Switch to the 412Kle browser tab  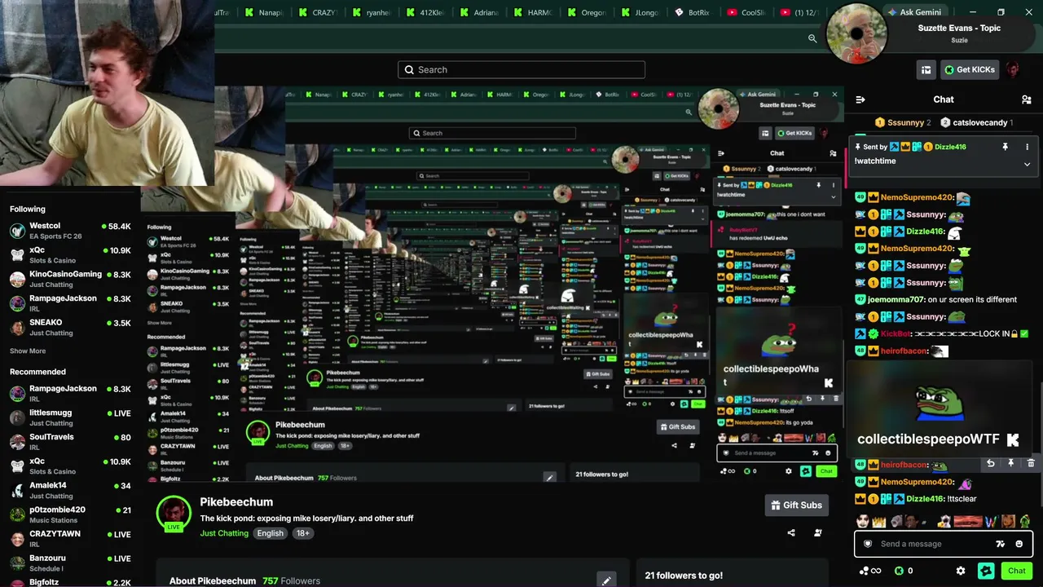pos(425,12)
